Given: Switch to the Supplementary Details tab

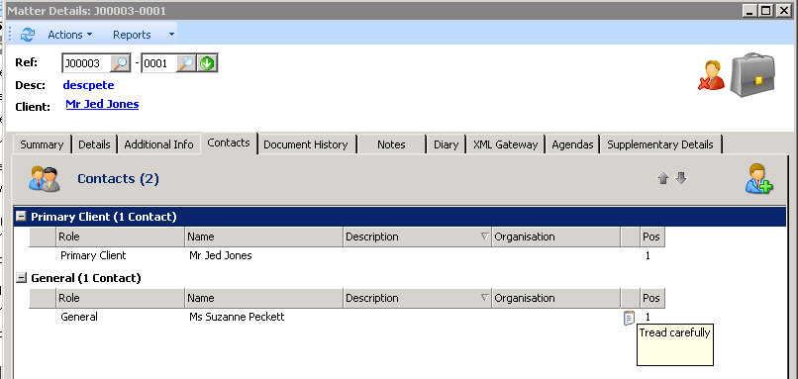Looking at the screenshot, I should (x=660, y=144).
